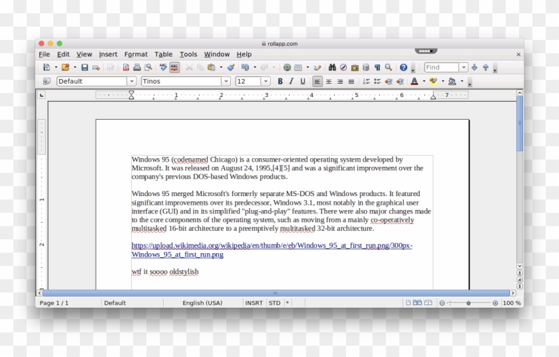
Task: Toggle Bold formatting
Action: point(280,81)
